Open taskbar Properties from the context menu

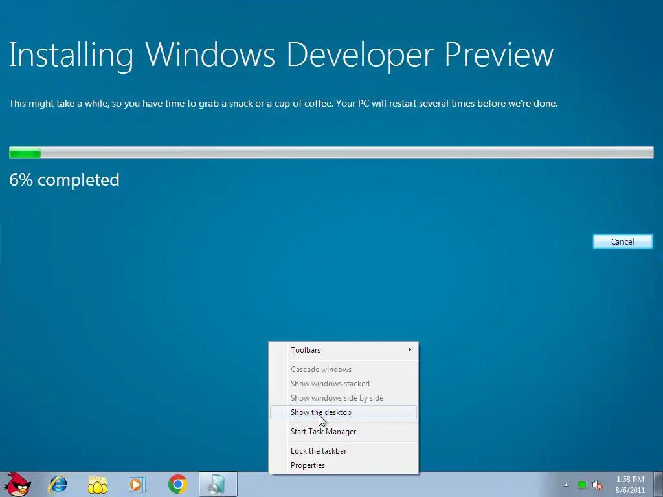(x=343, y=465)
